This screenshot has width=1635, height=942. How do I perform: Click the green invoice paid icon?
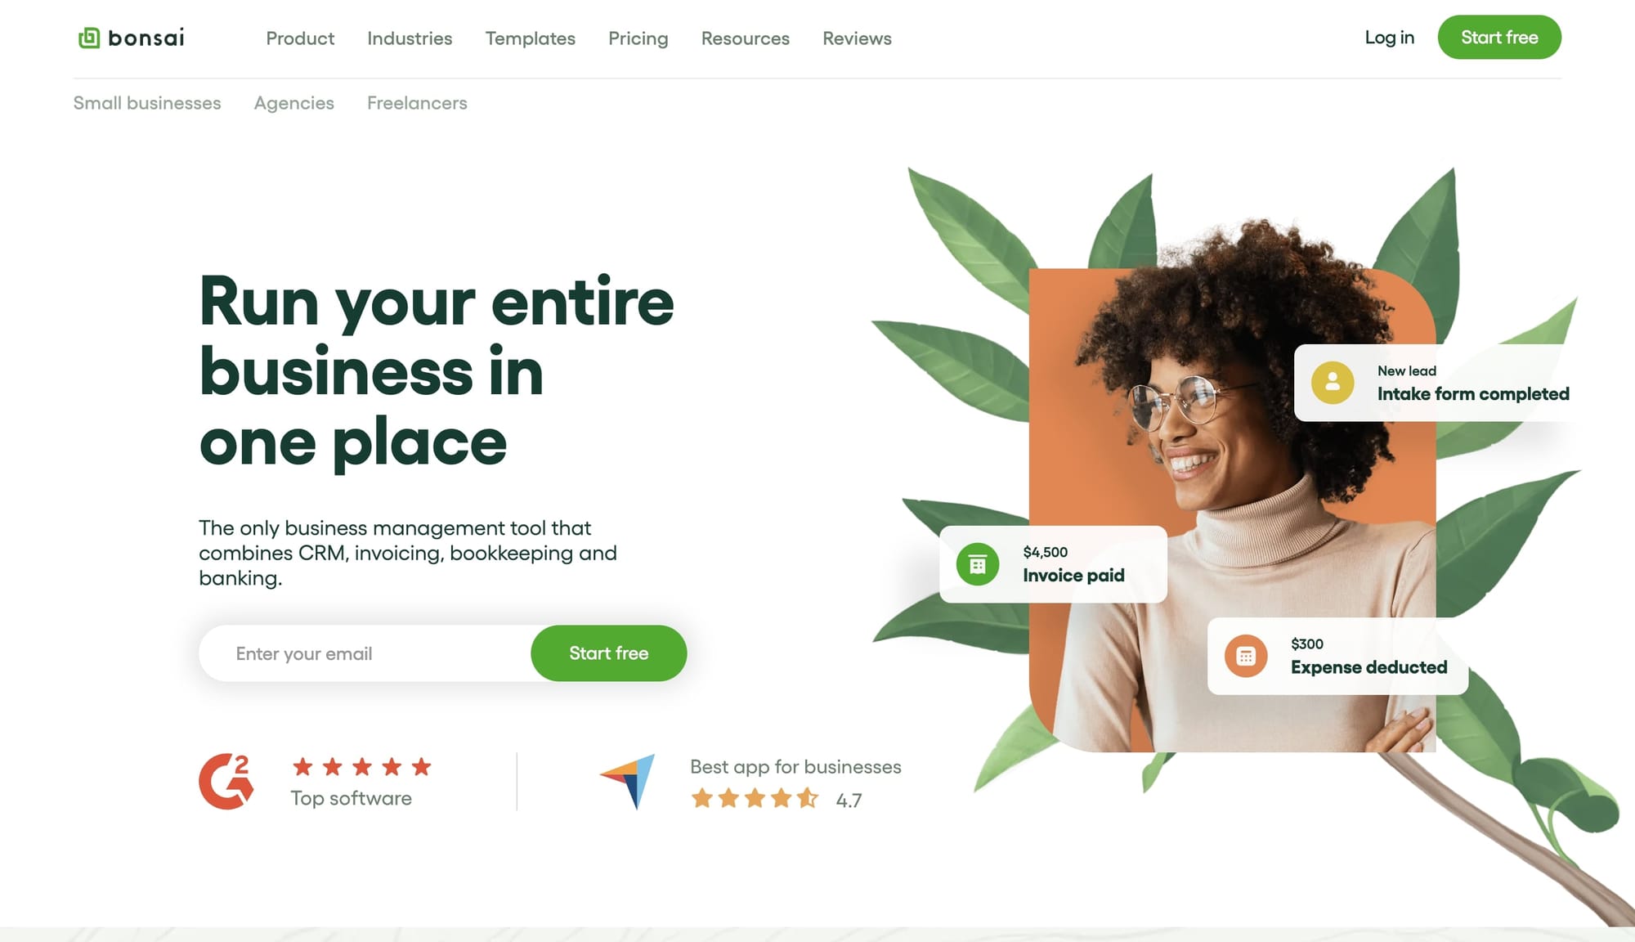(x=978, y=564)
